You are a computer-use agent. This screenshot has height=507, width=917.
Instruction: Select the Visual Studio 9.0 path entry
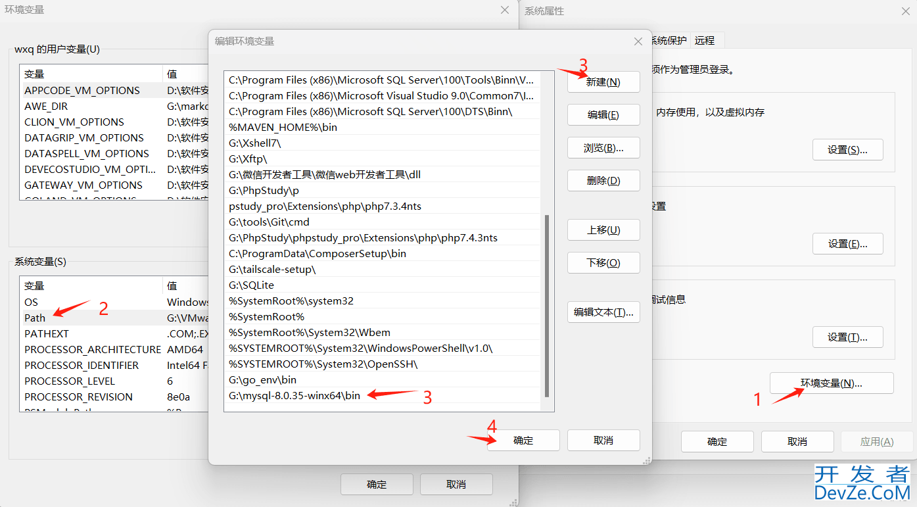pos(383,96)
